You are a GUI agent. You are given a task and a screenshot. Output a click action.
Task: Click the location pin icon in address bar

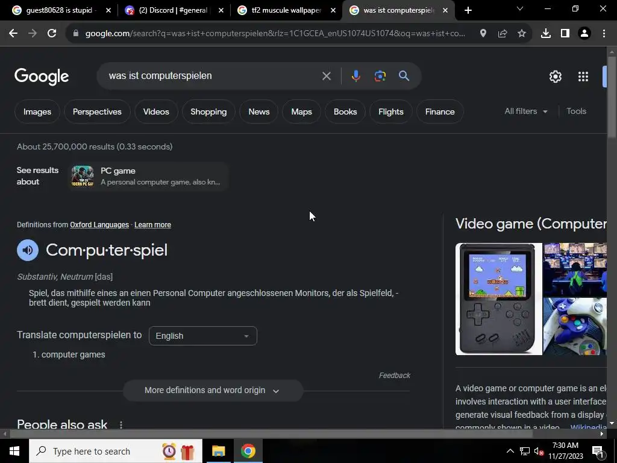point(483,34)
